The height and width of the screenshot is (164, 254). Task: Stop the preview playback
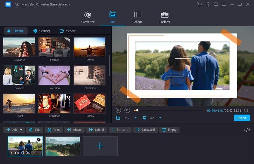(x=127, y=110)
